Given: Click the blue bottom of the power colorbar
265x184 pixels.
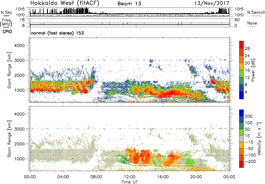Looking at the screenshot, I should pyautogui.click(x=241, y=95).
